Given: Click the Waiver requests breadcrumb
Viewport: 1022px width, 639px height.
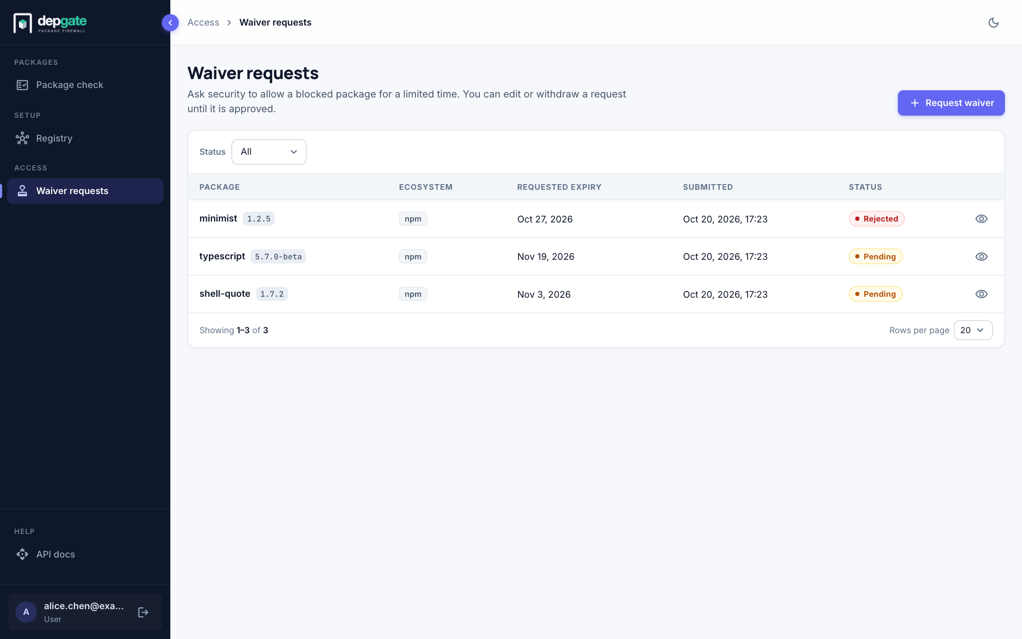Looking at the screenshot, I should [x=275, y=22].
